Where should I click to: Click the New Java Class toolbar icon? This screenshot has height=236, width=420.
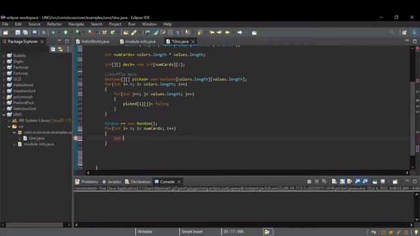pos(112,32)
